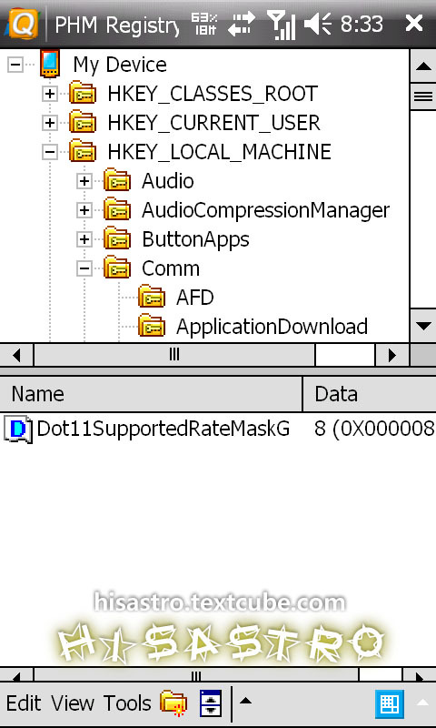The image size is (436, 728).
Task: Click the HKEY_CLASSES_ROOT folder icon
Action: tap(83, 94)
